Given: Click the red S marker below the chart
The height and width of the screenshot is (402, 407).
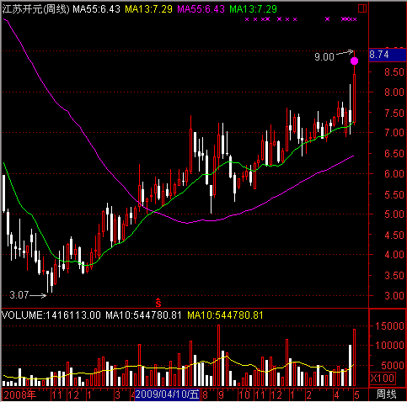Looking at the screenshot, I should click(158, 303).
